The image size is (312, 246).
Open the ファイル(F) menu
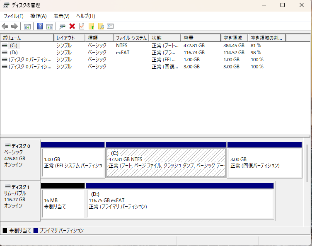(x=14, y=16)
